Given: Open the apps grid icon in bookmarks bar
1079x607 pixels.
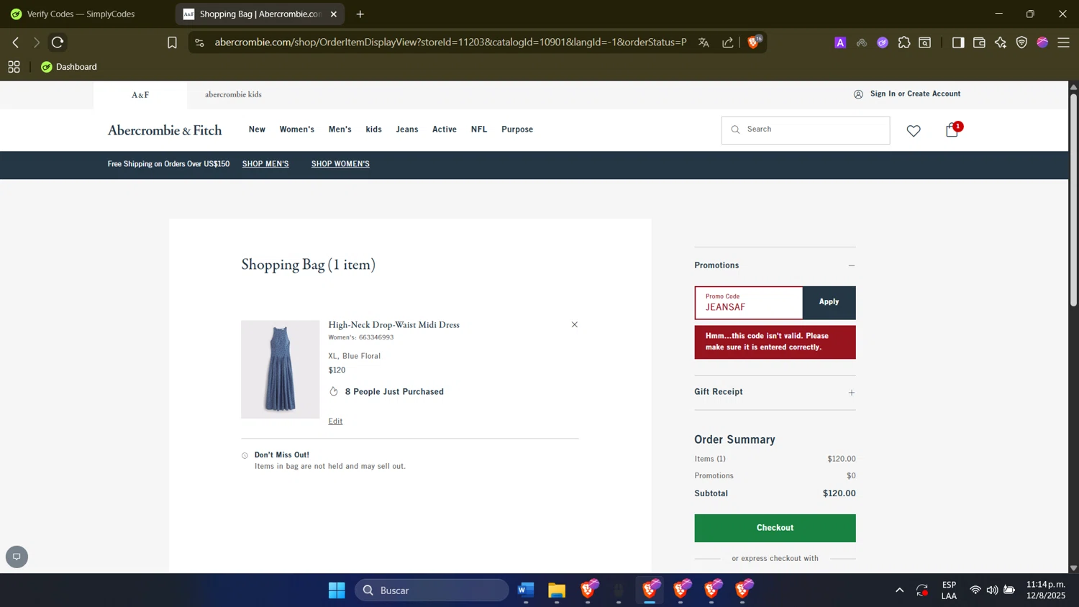Looking at the screenshot, I should pyautogui.click(x=14, y=67).
